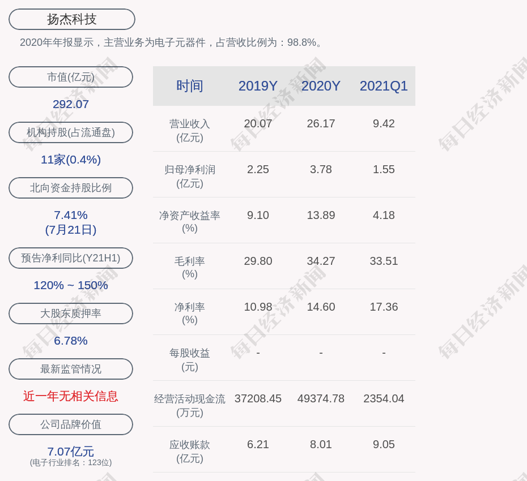Select the 市值(亿元) label pill
Viewport: 527px width, 481px height.
coord(71,77)
